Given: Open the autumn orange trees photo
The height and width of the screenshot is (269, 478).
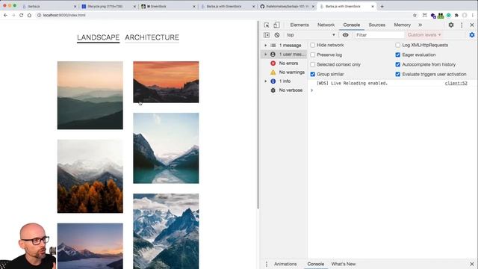Looking at the screenshot, I should click(x=90, y=176).
